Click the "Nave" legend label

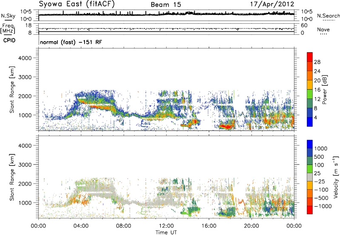pyautogui.click(x=323, y=29)
